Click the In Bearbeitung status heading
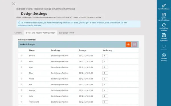Screen dimensions: 171x106 46,9
